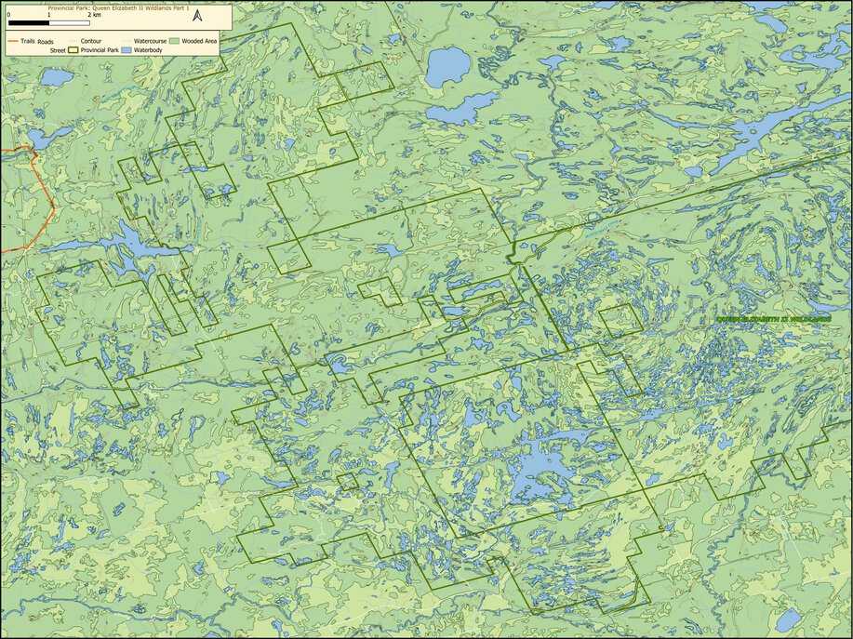This screenshot has height=639, width=853.
Task: Click the Street label text in the legend
Action: 58,49
